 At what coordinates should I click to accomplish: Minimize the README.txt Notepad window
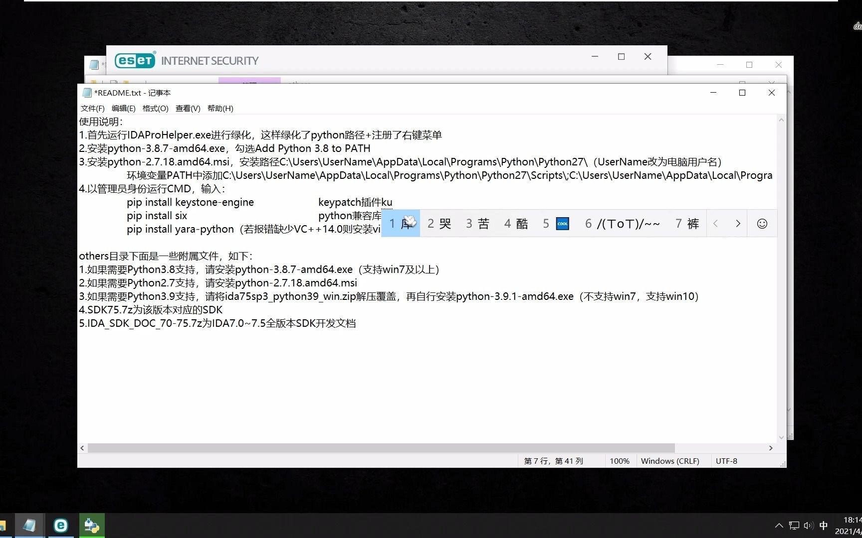point(713,93)
